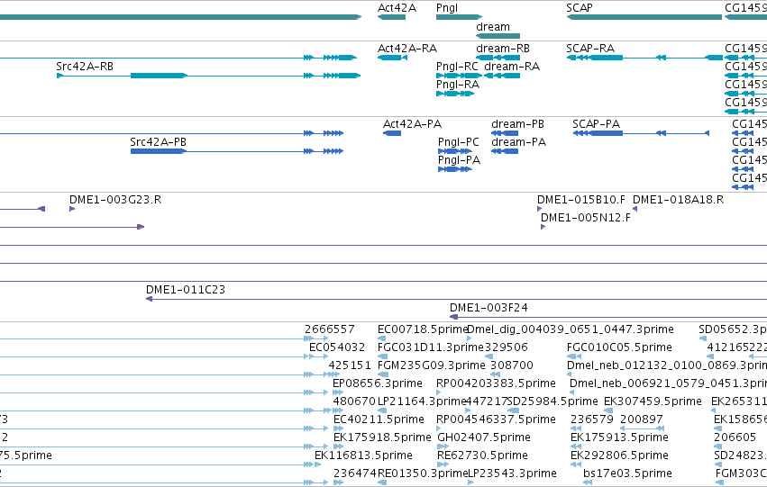
Task: Click the dream-RB transcript label
Action: (x=503, y=49)
